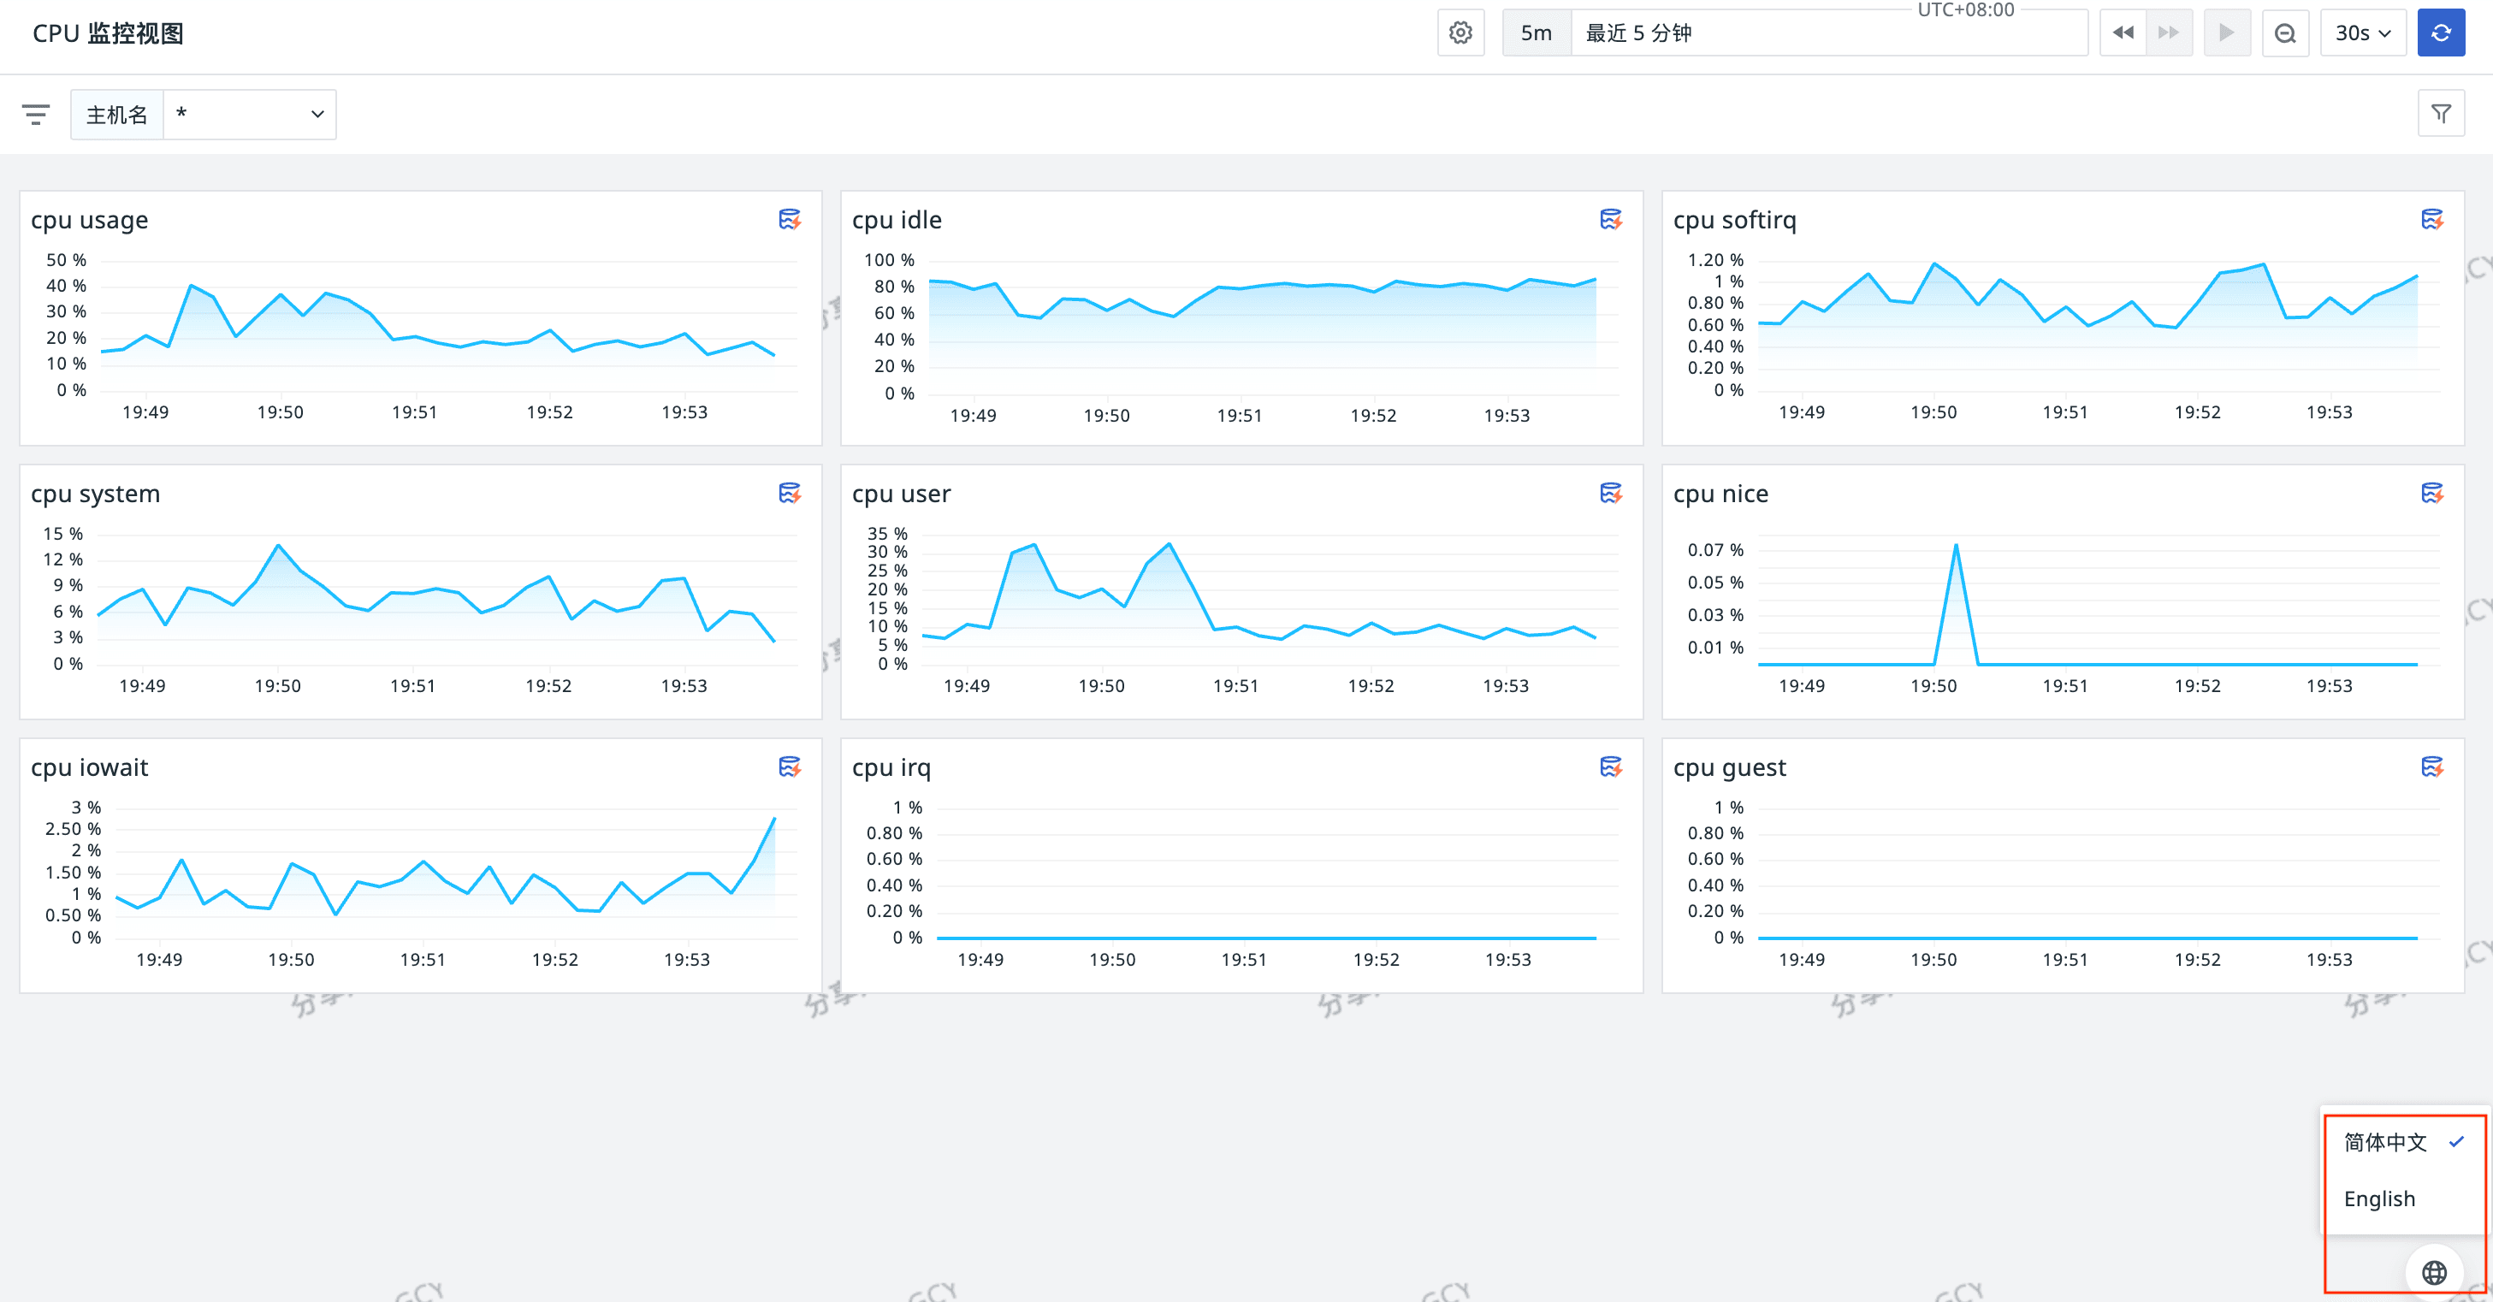Open the query icon on cpu nice panel
Image resolution: width=2493 pixels, height=1302 pixels.
pyautogui.click(x=2431, y=494)
